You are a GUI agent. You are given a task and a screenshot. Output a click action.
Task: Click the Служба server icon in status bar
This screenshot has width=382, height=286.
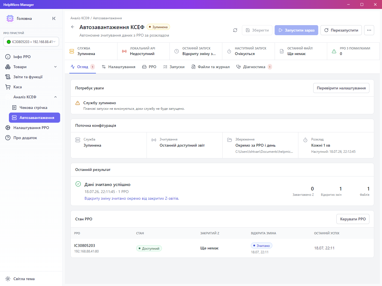point(72,51)
